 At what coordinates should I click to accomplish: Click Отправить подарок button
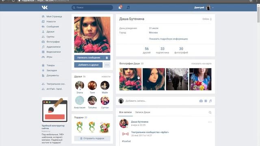pyautogui.click(x=92, y=138)
